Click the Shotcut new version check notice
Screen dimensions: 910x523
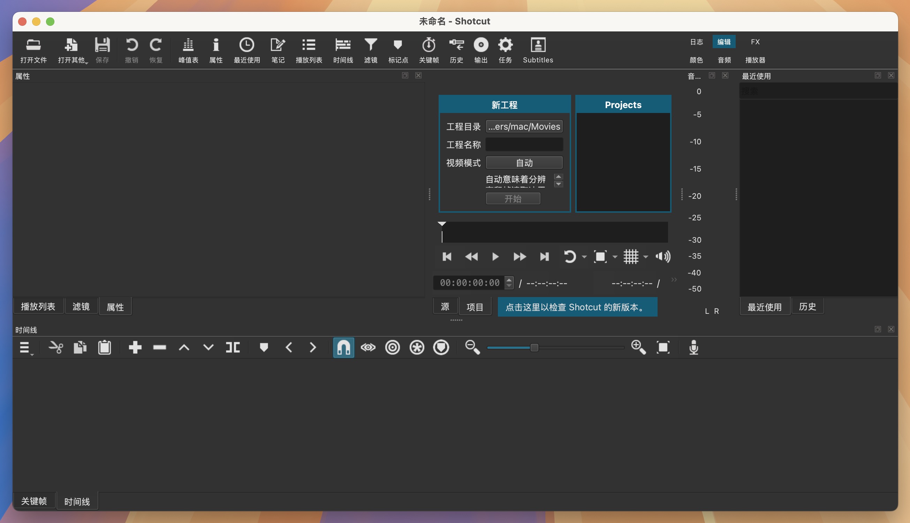[577, 307]
